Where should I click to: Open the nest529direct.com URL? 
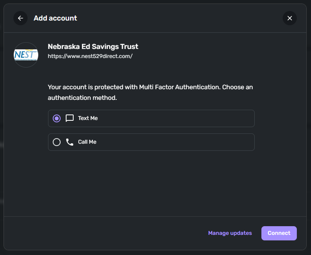pos(90,56)
